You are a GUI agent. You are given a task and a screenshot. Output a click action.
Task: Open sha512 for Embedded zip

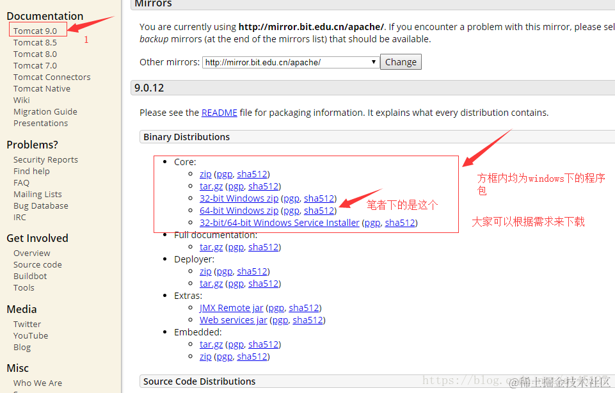[252, 357]
